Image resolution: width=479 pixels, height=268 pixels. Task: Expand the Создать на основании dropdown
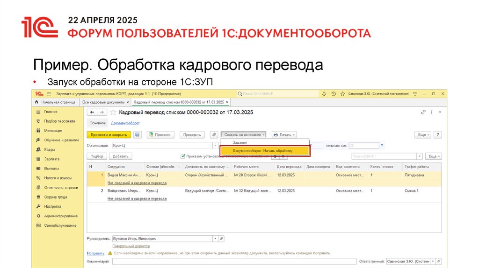point(243,134)
